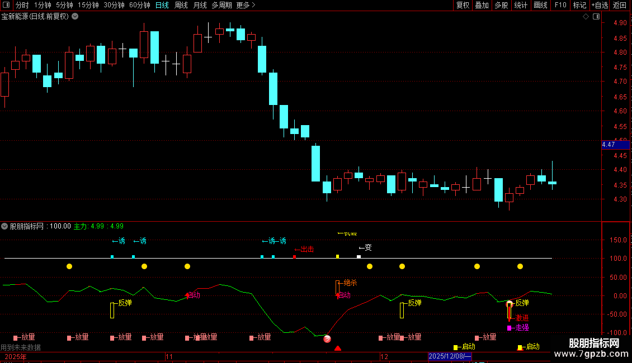Click the 4.47 current price label

click(615, 145)
